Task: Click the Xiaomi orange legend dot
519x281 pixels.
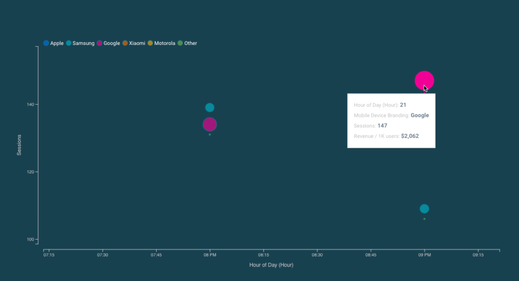Action: pyautogui.click(x=125, y=43)
